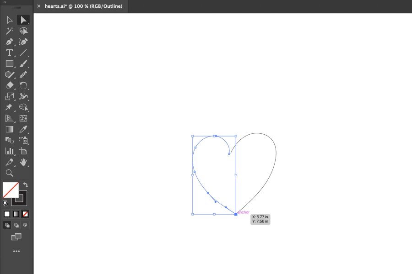Click the bottom-left bounding box corner handle
Image resolution: width=412 pixels, height=274 pixels.
(193, 214)
